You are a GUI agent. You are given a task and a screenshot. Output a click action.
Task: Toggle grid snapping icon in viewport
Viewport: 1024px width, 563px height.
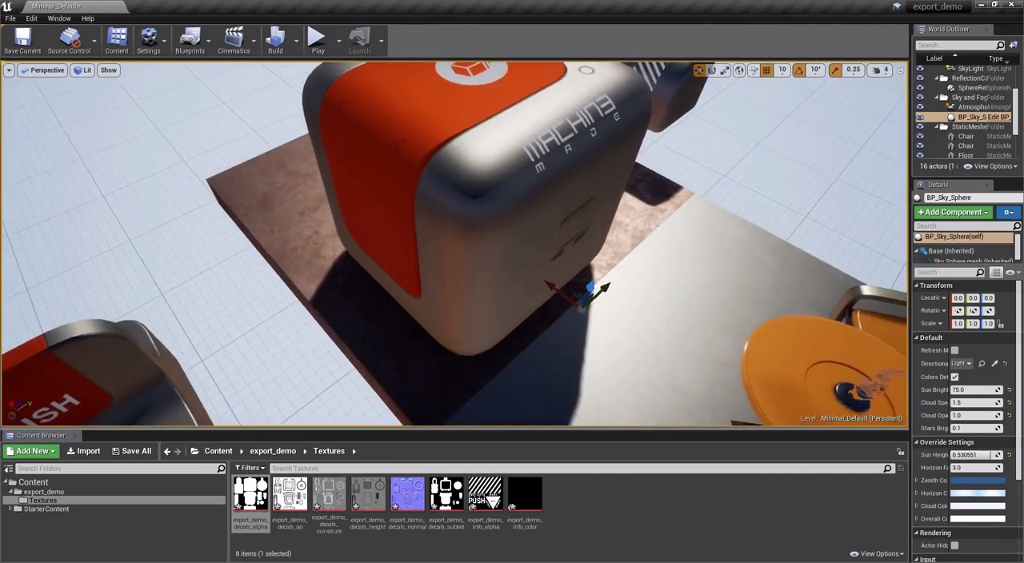(x=766, y=70)
